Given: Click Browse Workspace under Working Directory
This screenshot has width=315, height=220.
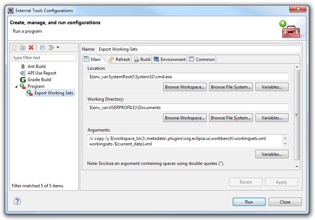Looking at the screenshot, I should point(185,118).
